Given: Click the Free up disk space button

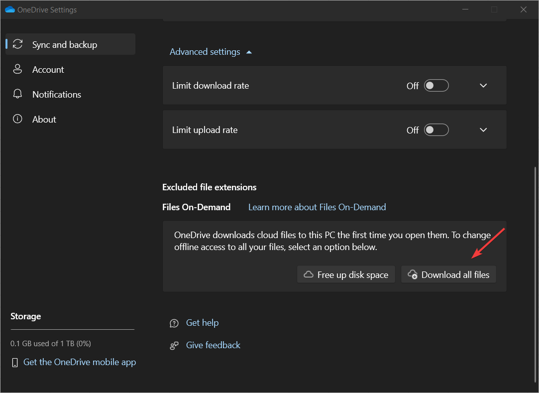Looking at the screenshot, I should (x=346, y=274).
